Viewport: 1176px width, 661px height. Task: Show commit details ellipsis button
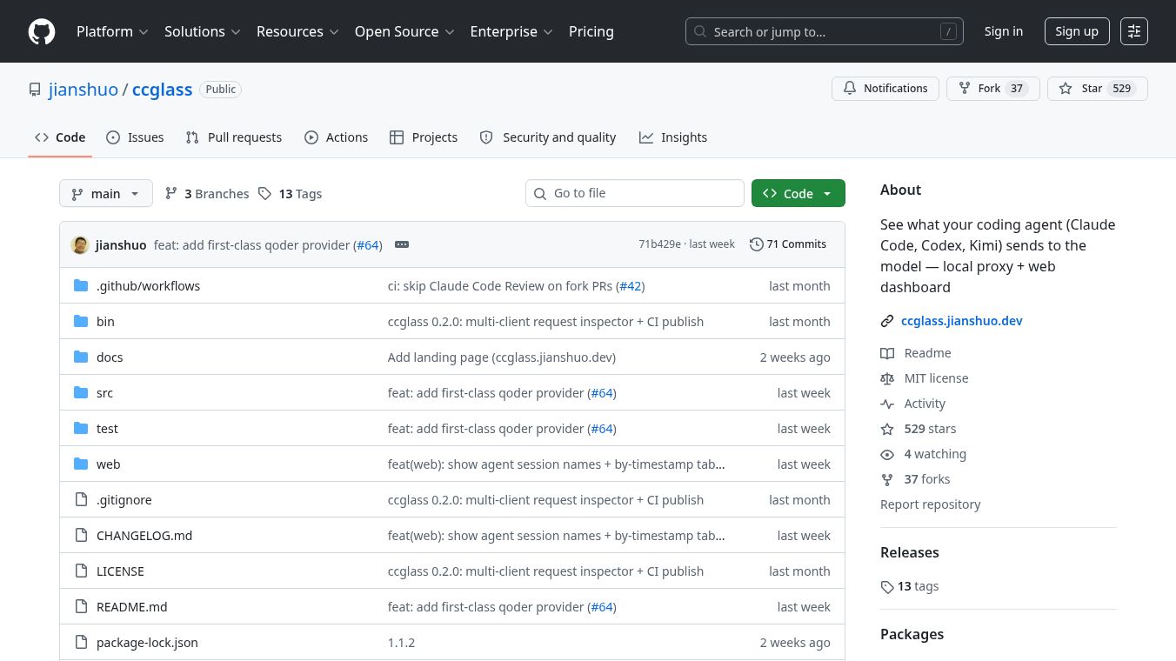pyautogui.click(x=402, y=245)
